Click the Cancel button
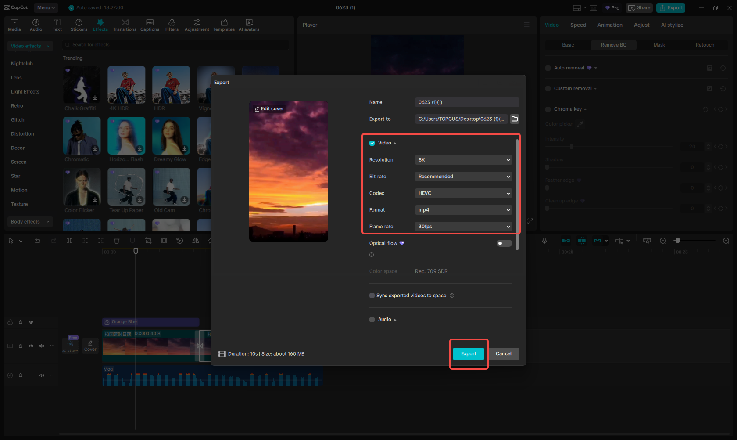The width and height of the screenshot is (737, 440). pos(503,354)
